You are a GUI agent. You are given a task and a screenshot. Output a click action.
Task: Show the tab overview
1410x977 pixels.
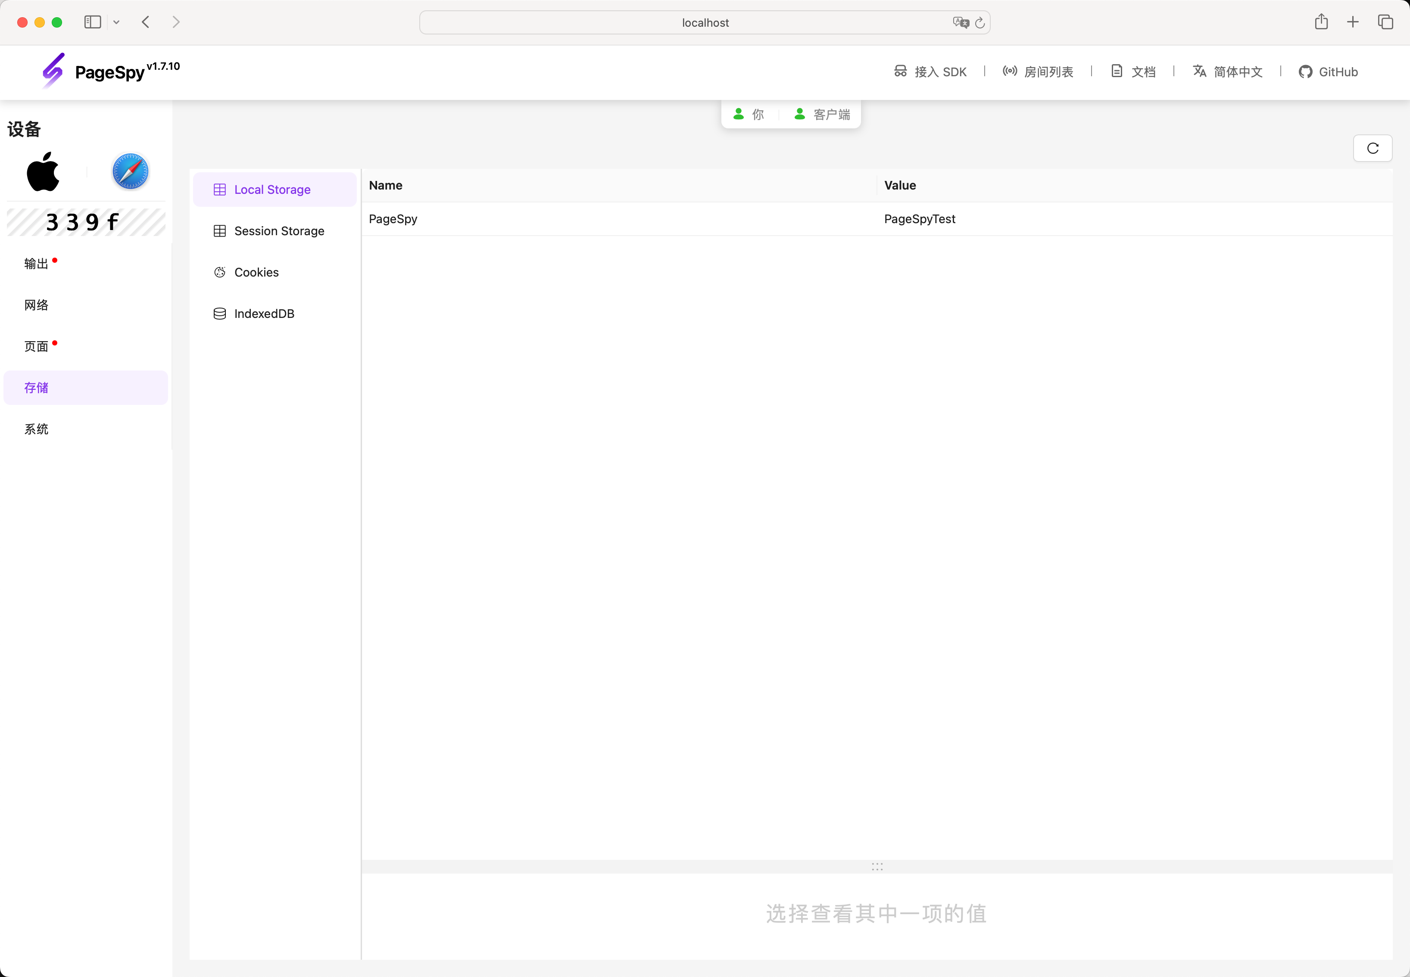pos(1385,22)
